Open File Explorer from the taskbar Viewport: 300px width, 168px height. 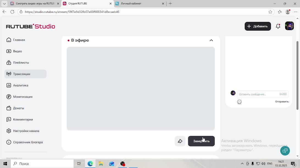tap(101, 164)
